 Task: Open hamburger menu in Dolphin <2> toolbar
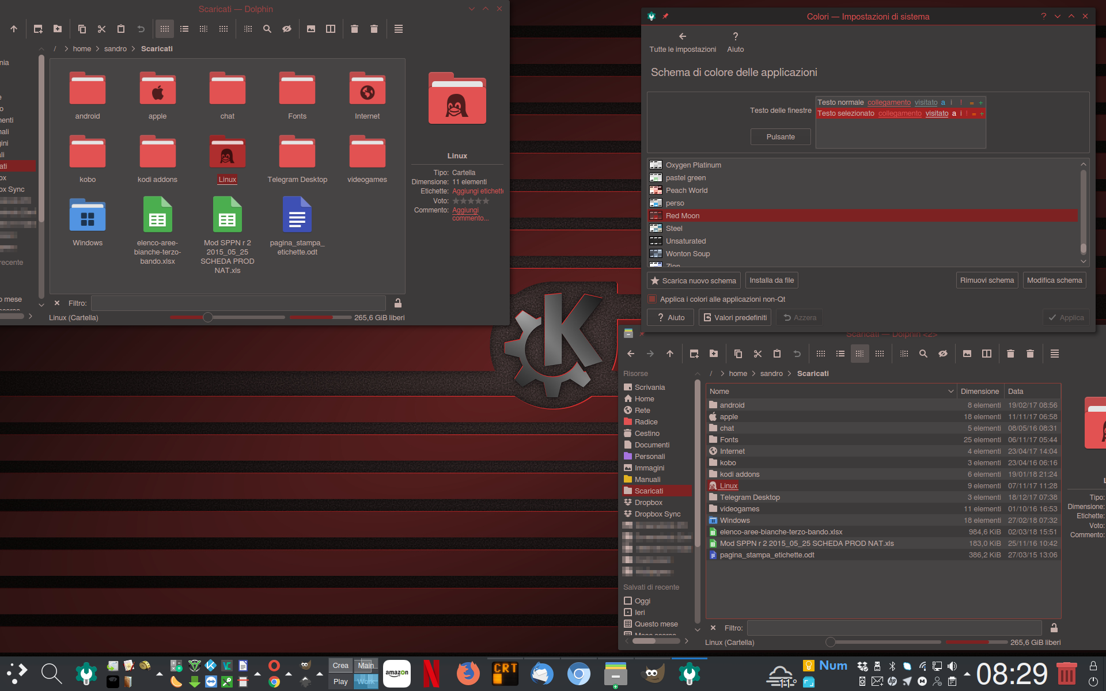1055,354
